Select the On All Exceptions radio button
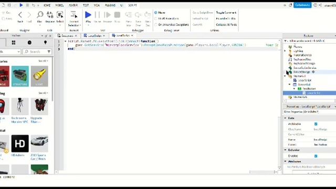The image size is (336, 189). point(156,19)
